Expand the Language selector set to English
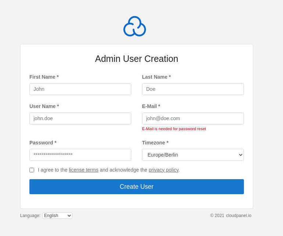The height and width of the screenshot is (236, 283). tap(57, 215)
